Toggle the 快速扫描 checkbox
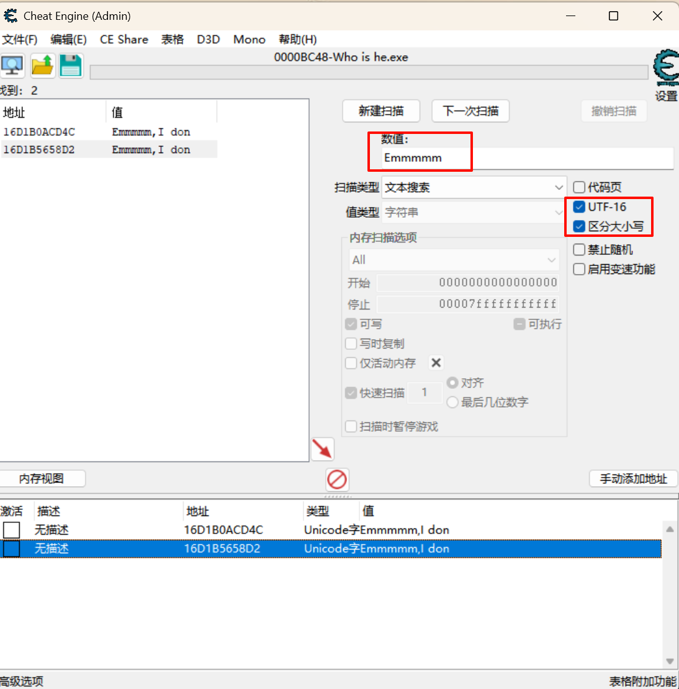Viewport: 679px width, 689px height. (351, 393)
